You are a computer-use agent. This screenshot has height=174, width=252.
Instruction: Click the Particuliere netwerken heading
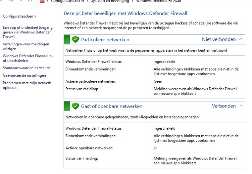(105, 40)
